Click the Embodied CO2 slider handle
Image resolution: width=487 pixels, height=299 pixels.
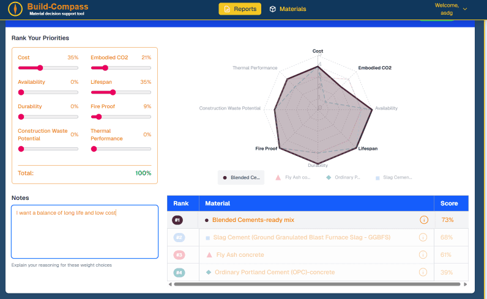(x=105, y=68)
